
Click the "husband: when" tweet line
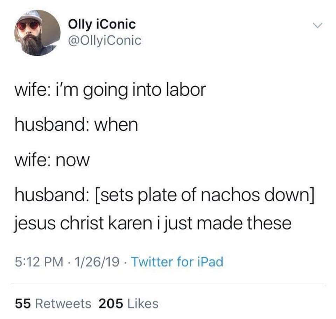click(76, 125)
